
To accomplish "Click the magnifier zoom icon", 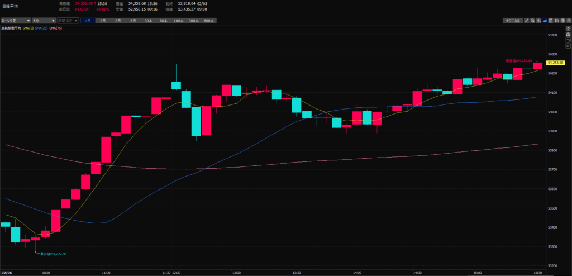I will pyautogui.click(x=532, y=21).
